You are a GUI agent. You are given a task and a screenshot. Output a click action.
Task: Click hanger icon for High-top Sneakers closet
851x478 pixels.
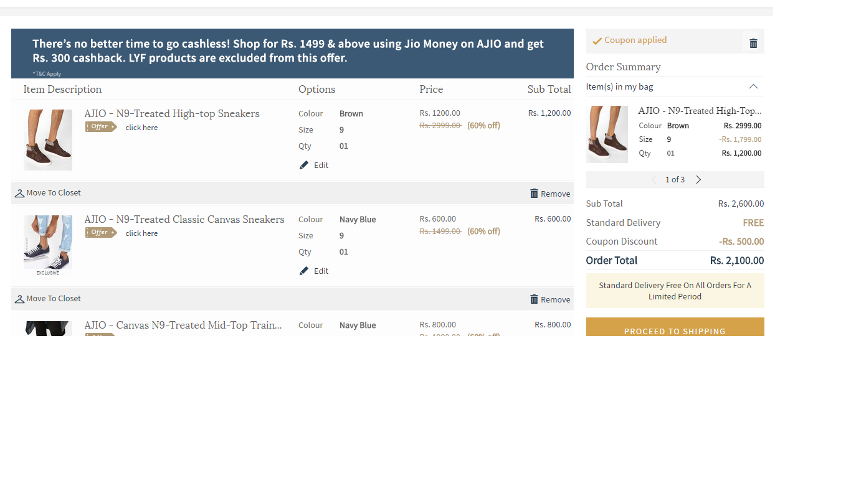(19, 194)
